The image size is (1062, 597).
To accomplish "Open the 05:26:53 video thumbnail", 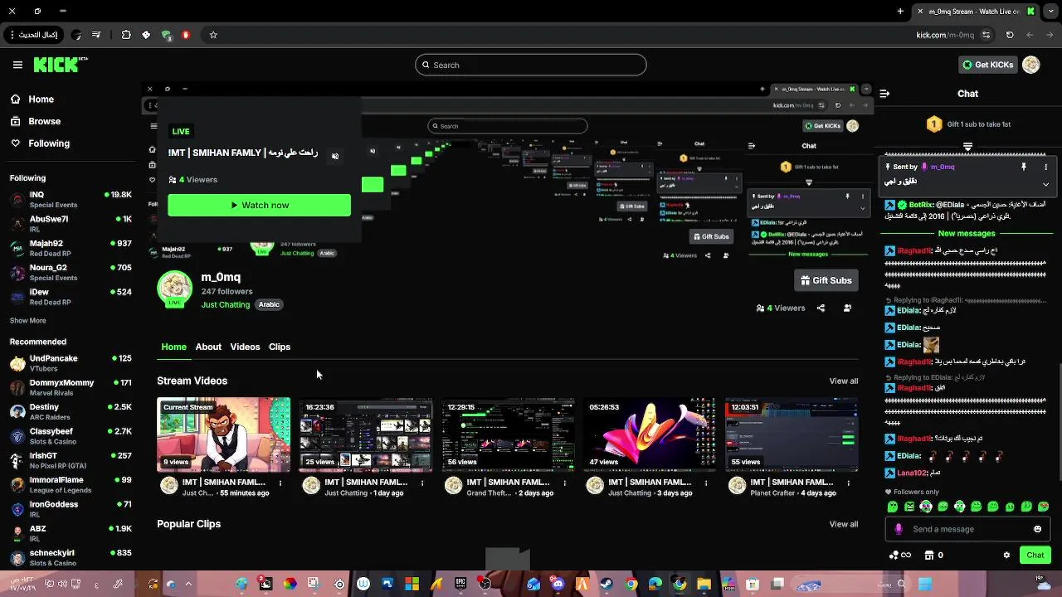I will pos(650,434).
